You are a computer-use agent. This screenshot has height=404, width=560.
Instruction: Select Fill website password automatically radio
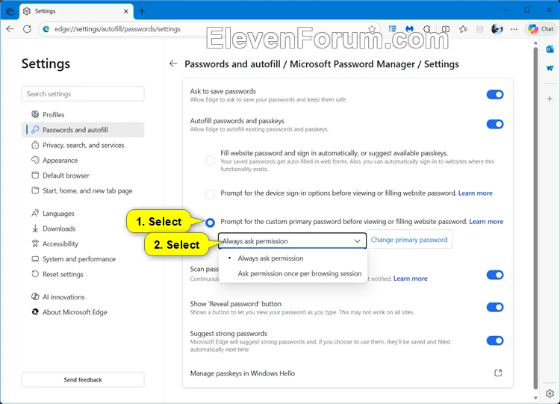coord(210,160)
